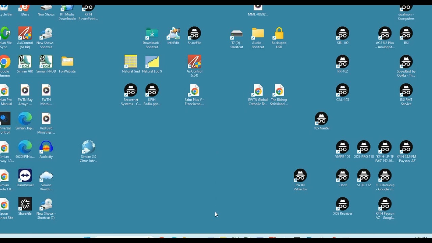Open BSI incognito shortcut

click(x=406, y=35)
